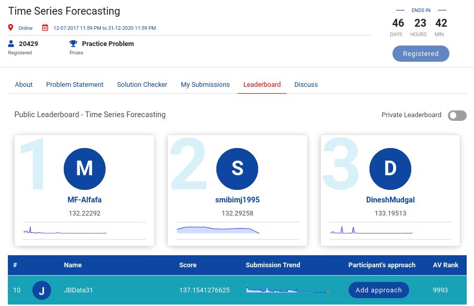Open the smibimj1995 profile link
The image size is (474, 306).
click(237, 200)
